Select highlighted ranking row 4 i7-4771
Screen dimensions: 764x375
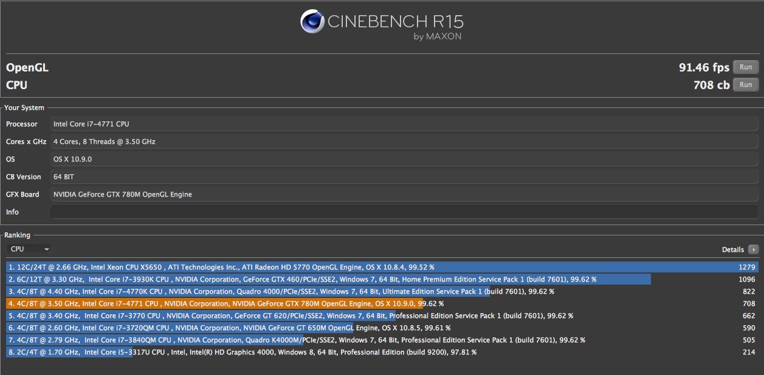(x=382, y=303)
